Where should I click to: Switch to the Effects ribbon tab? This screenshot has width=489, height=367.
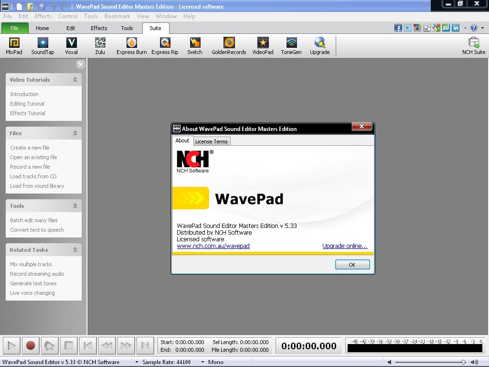(99, 28)
